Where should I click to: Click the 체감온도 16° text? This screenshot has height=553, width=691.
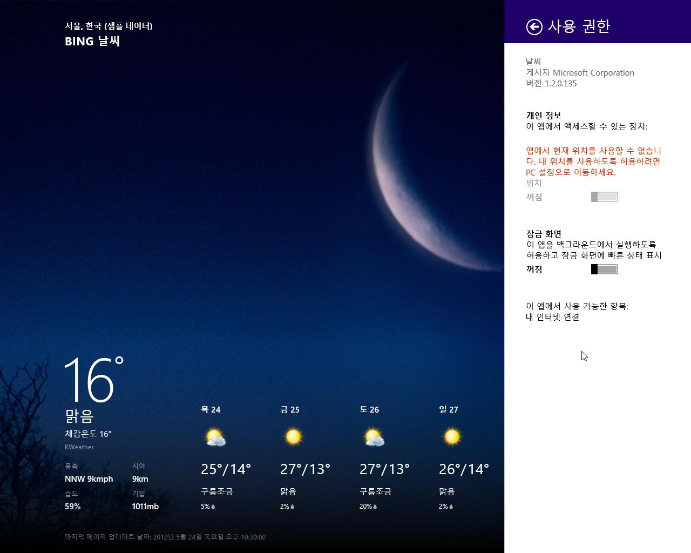(88, 434)
